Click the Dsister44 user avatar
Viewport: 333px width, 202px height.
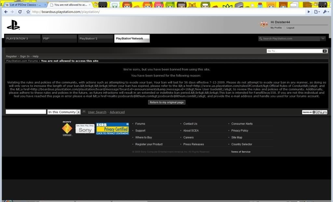click(263, 24)
